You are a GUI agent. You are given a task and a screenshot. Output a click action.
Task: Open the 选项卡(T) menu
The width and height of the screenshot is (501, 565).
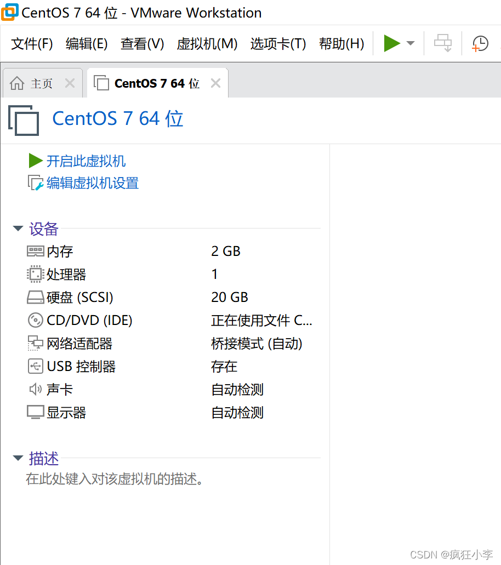click(x=278, y=44)
